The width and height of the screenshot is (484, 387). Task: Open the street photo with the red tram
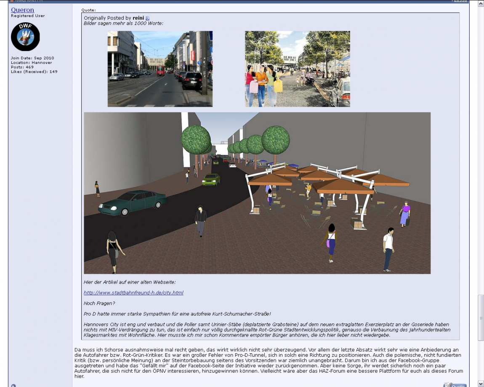coord(160,69)
